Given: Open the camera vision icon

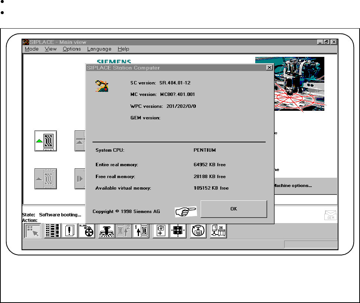Looking at the screenshot, I should tap(161, 231).
